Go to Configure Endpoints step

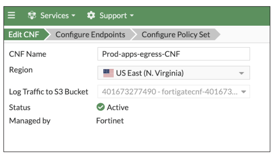[90, 34]
